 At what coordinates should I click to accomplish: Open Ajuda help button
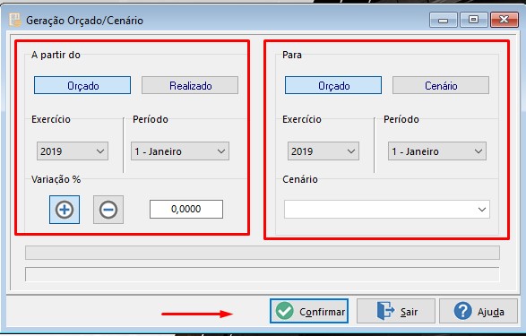[479, 311]
